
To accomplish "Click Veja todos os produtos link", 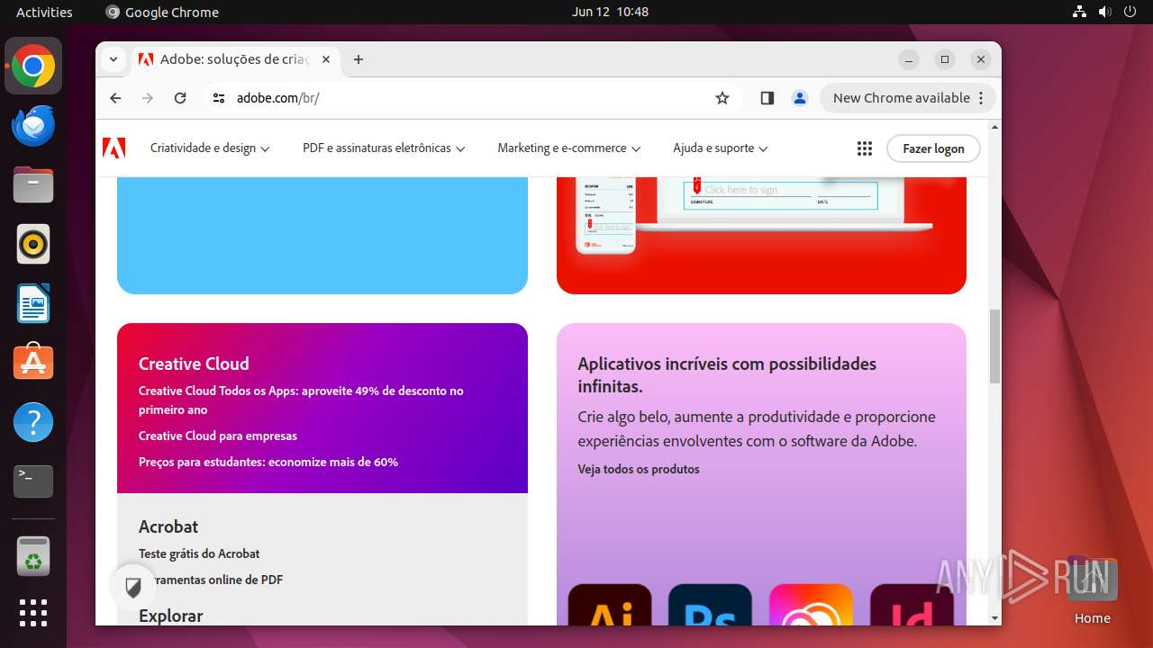I will [639, 469].
